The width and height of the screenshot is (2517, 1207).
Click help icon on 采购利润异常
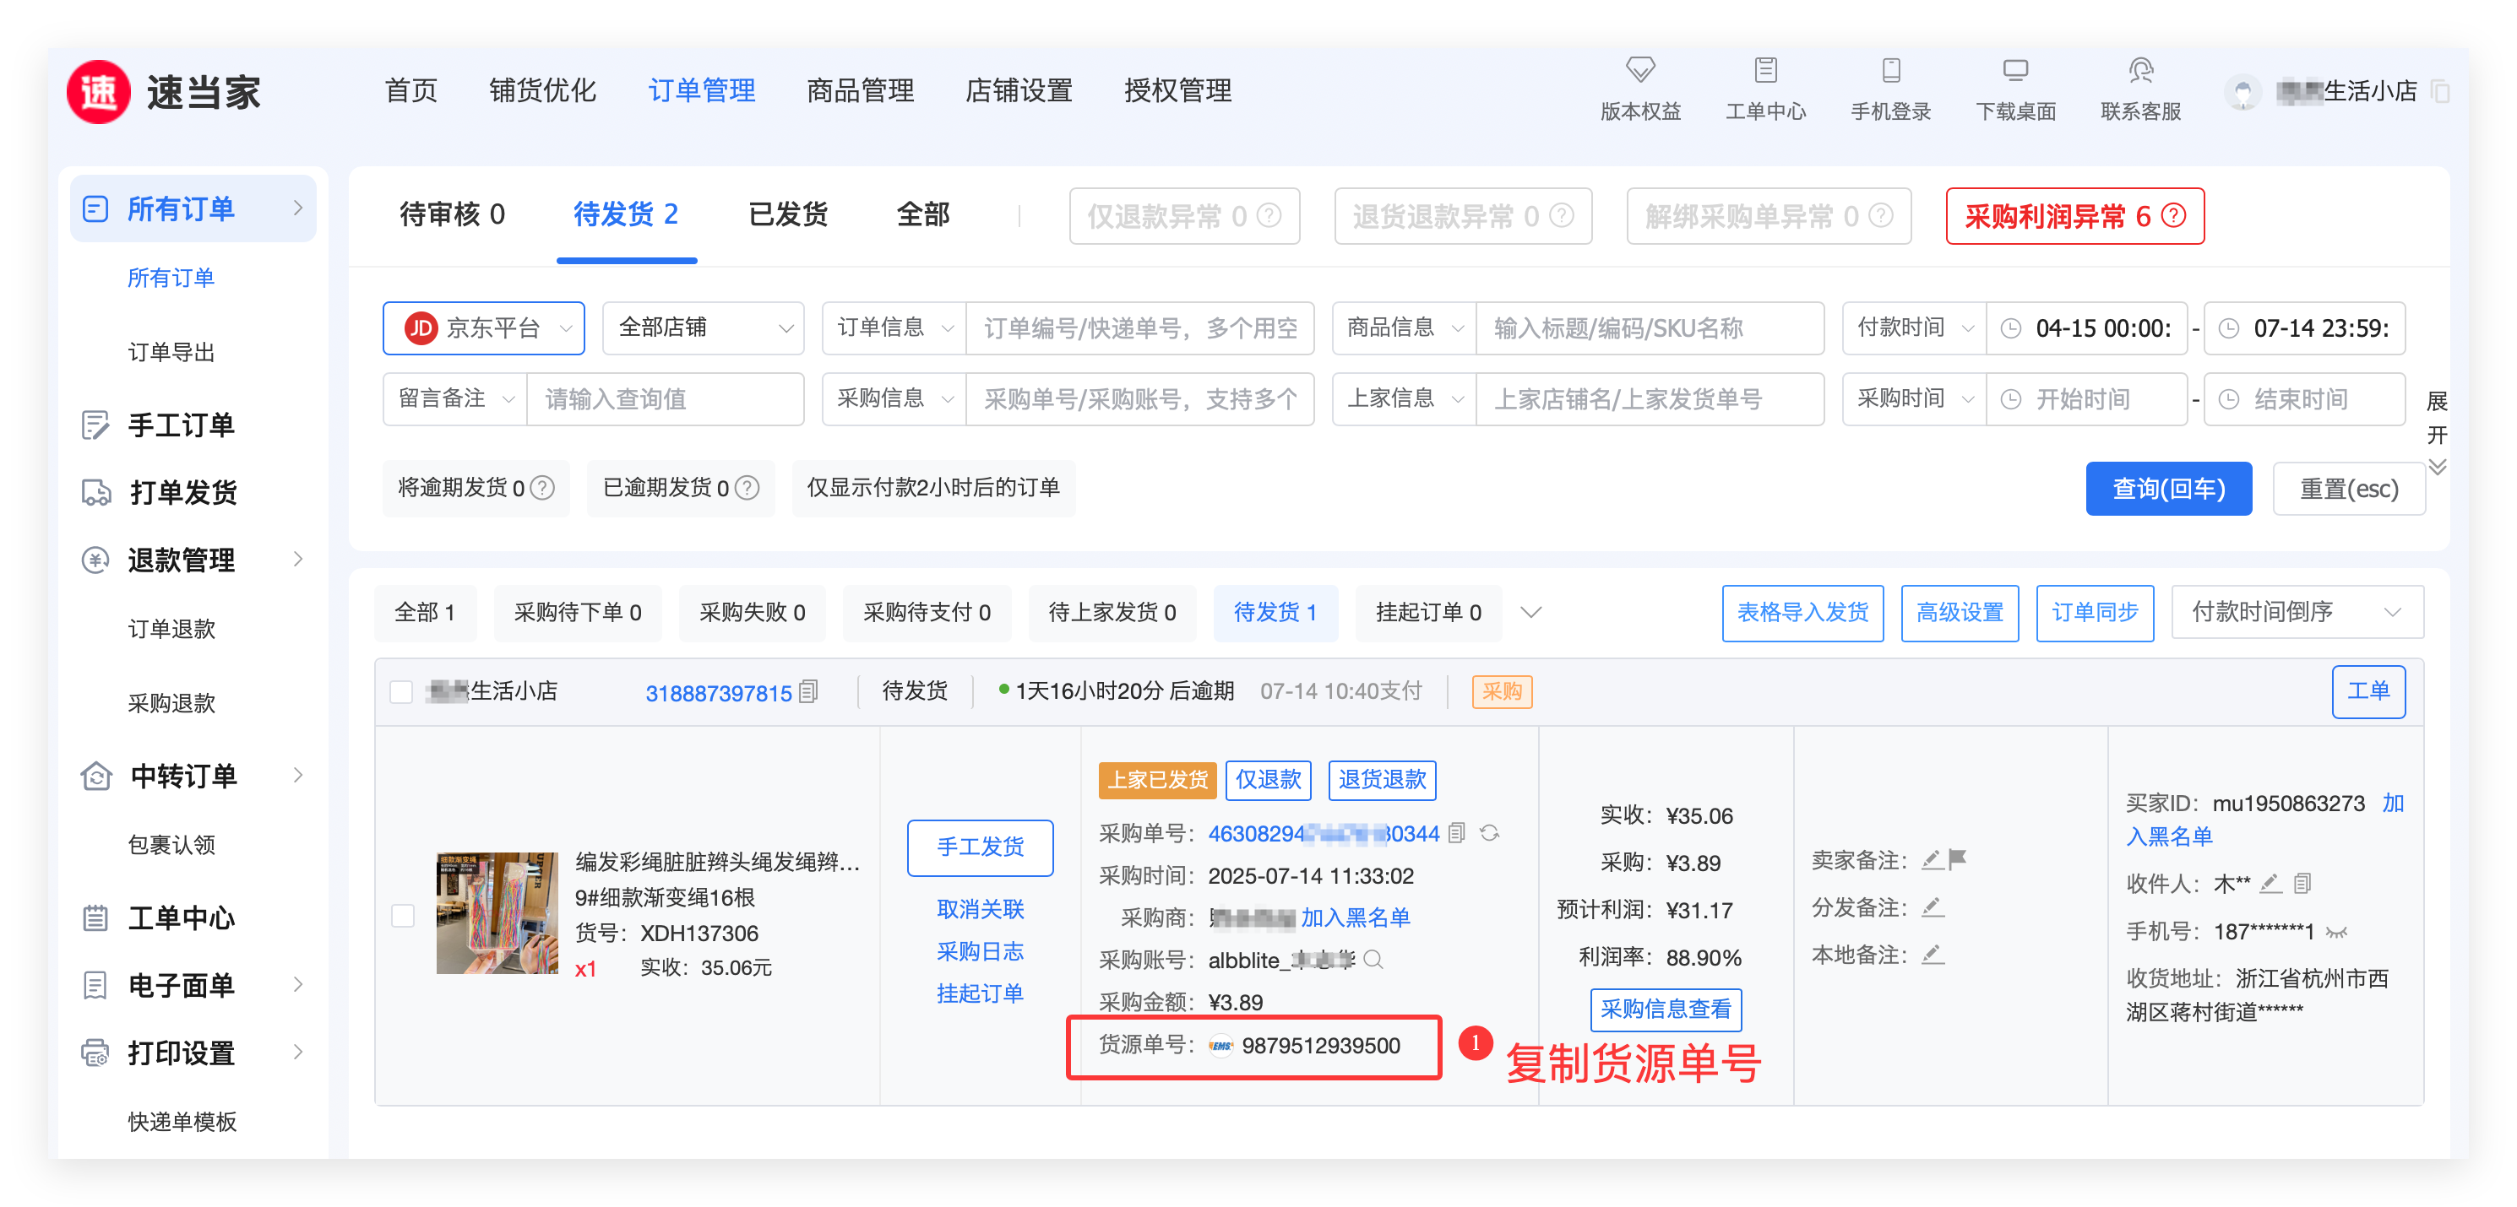[x=2174, y=216]
